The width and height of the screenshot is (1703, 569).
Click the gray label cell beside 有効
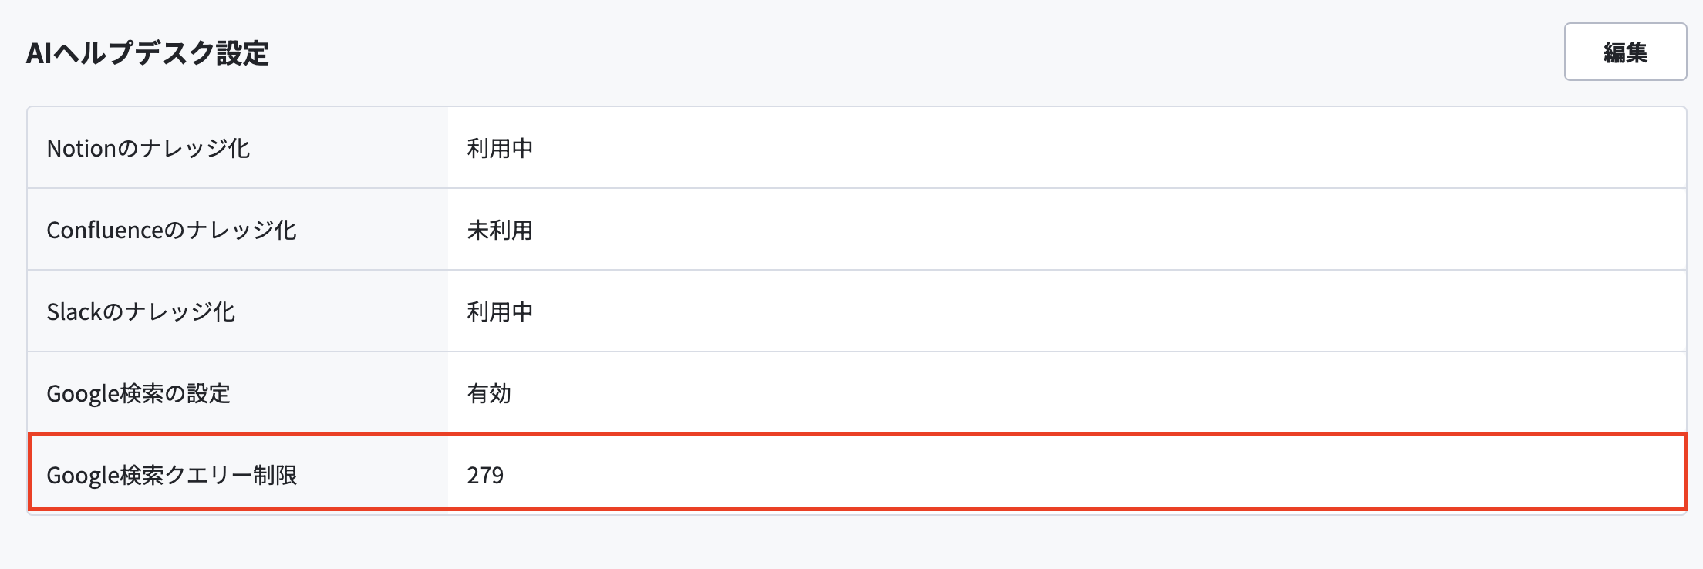(x=238, y=392)
